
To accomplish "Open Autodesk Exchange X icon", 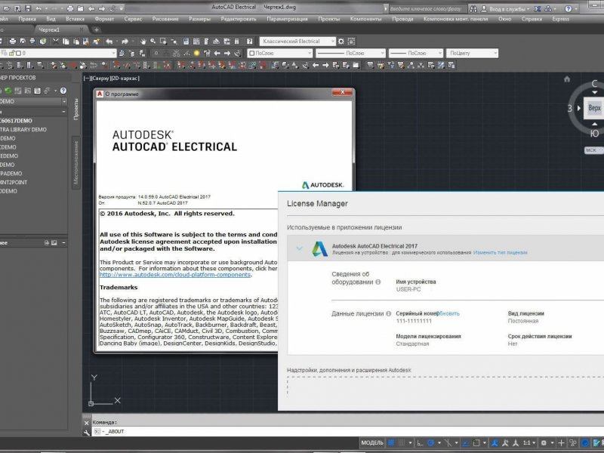I will 538,8.
